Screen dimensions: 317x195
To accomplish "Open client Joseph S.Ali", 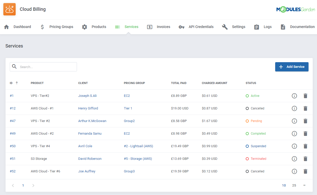I will tap(87, 96).
